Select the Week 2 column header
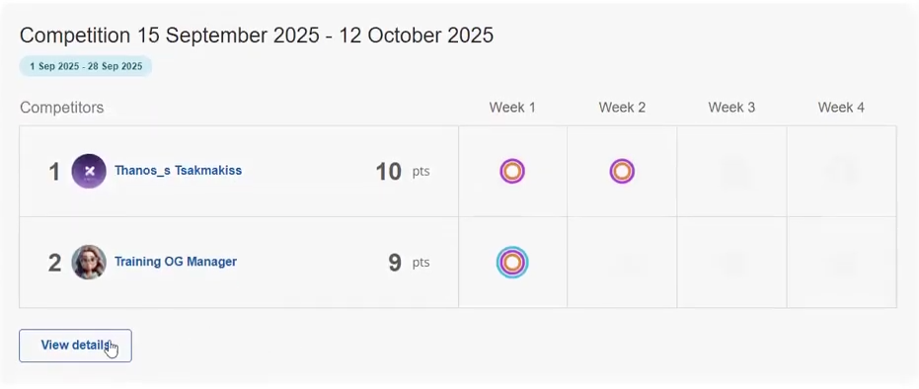919x389 pixels. [x=622, y=108]
